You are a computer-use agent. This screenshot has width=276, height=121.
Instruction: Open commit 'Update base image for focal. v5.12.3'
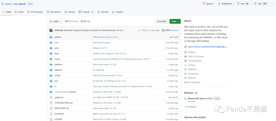click(109, 53)
